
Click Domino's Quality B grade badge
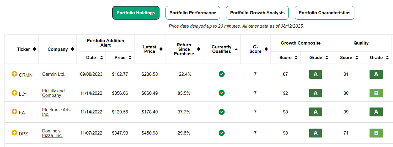(376, 133)
